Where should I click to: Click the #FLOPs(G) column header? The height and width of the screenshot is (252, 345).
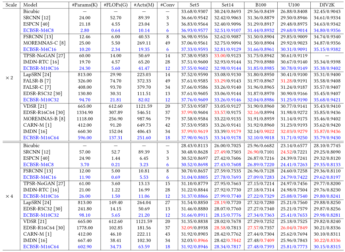(x=116, y=5)
